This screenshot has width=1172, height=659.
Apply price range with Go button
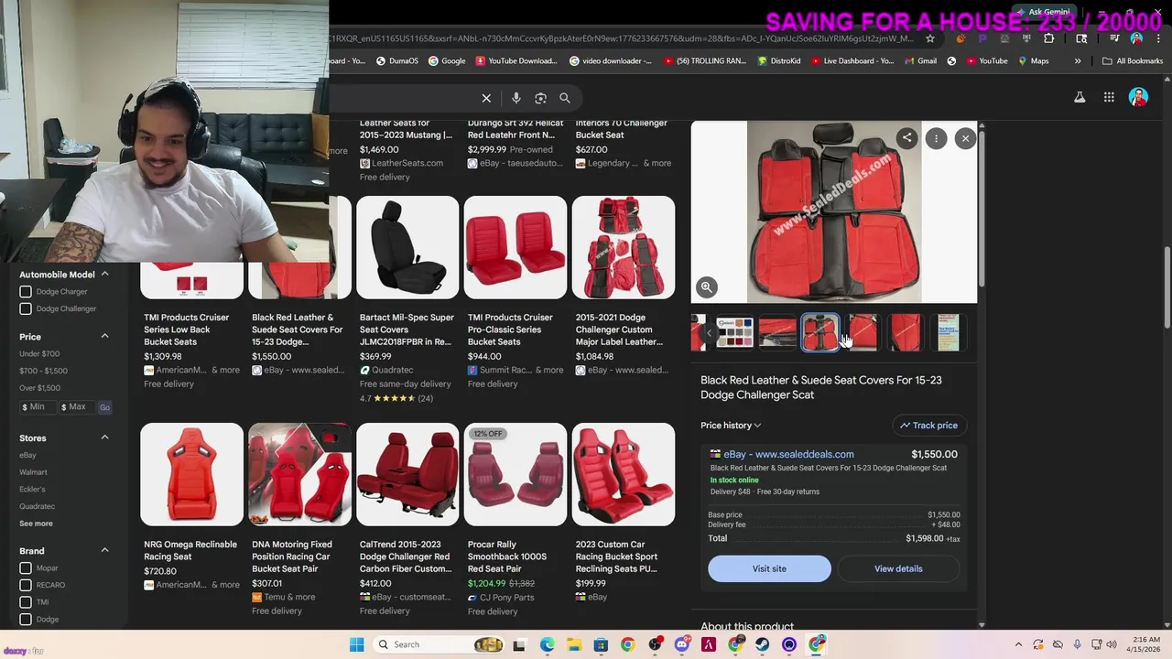point(104,407)
